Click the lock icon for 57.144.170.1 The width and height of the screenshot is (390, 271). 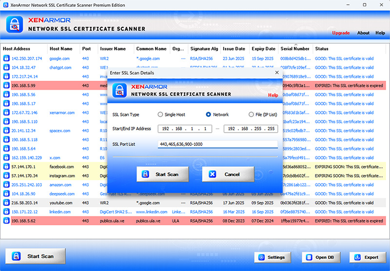(x=6, y=167)
